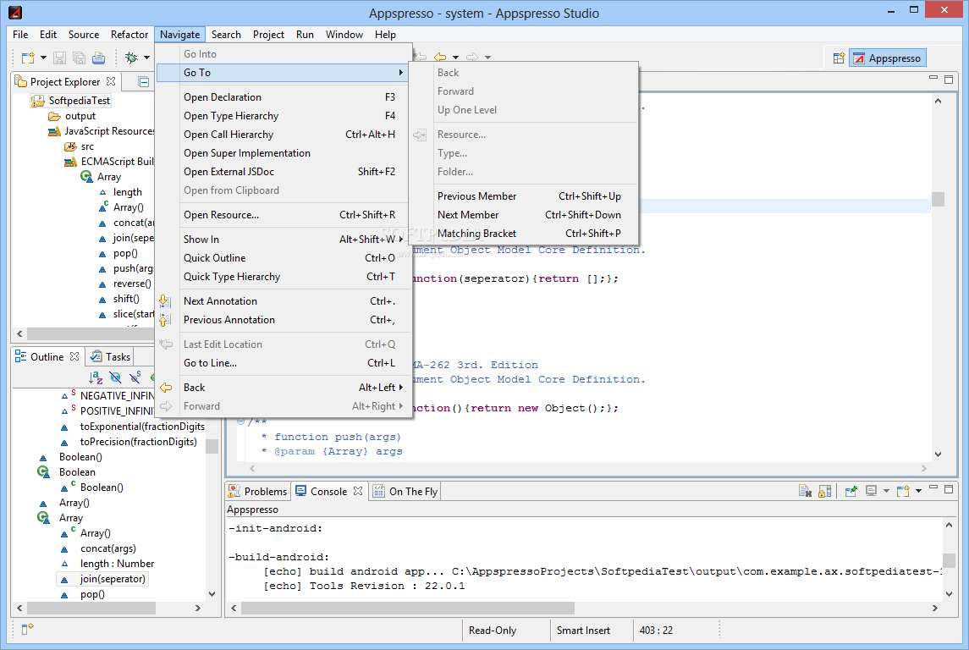Image resolution: width=969 pixels, height=650 pixels.
Task: Choose Open Call Hierarchy menu item
Action: 284,134
